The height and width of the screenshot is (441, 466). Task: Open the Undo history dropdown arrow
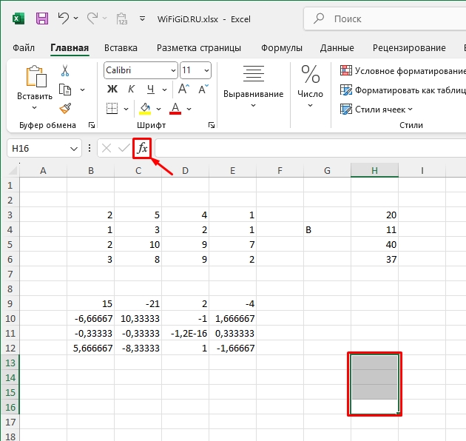coord(75,18)
